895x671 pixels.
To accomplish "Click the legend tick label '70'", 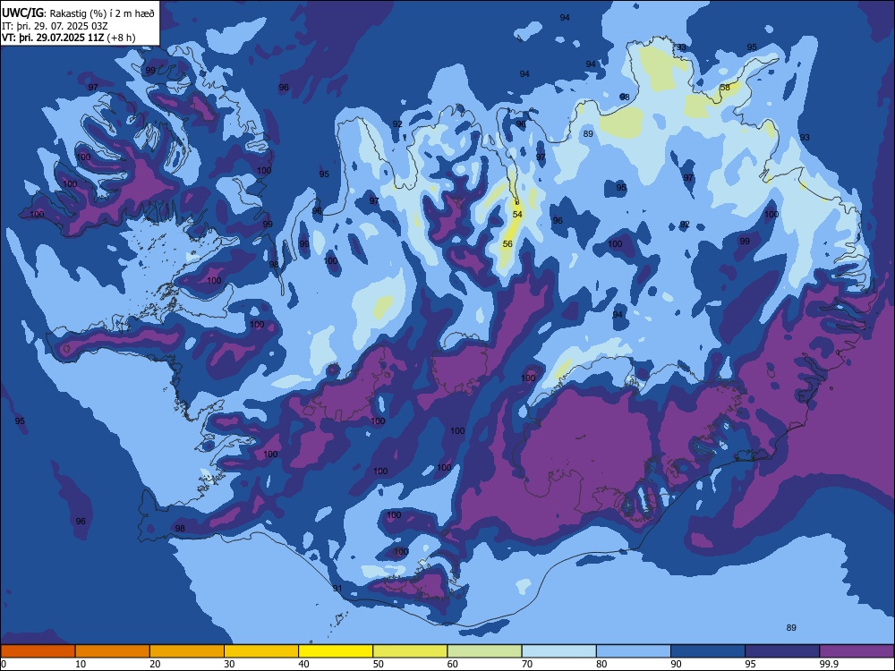I will pos(527,664).
